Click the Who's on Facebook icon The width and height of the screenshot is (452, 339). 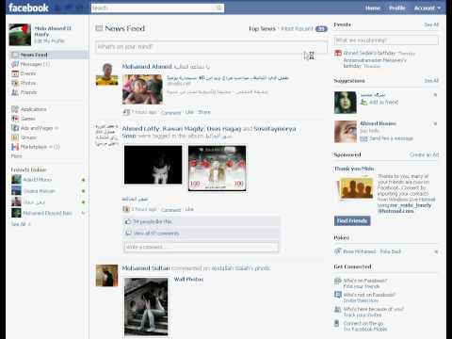click(x=337, y=281)
